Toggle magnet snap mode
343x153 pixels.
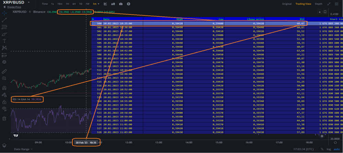(x=4, y=88)
